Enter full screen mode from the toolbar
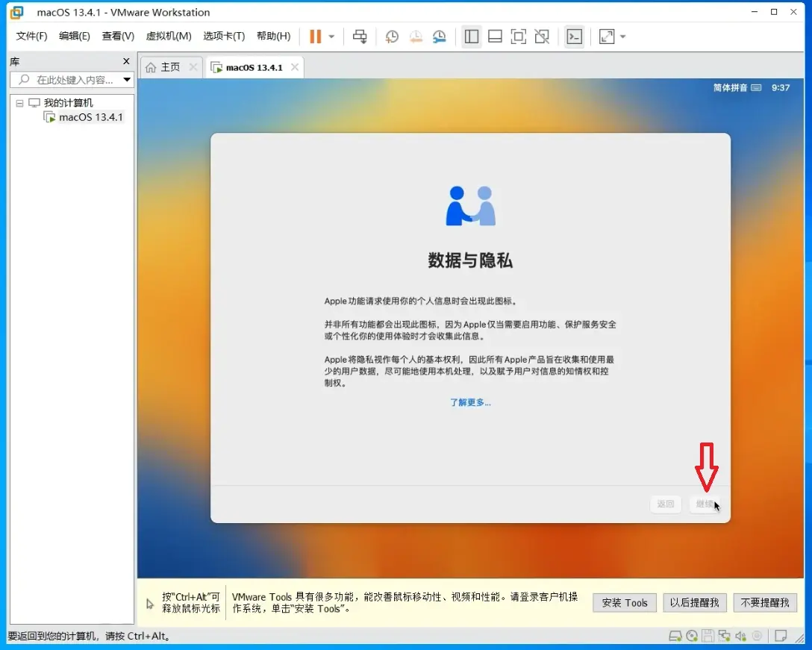The width and height of the screenshot is (812, 650). (519, 37)
